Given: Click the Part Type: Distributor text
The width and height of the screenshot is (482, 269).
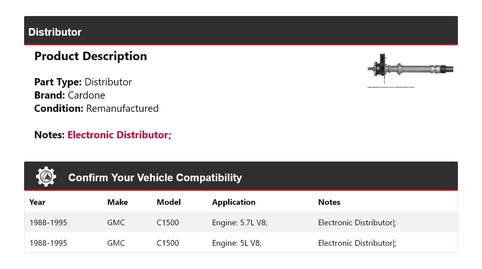Looking at the screenshot, I should pyautogui.click(x=83, y=82).
